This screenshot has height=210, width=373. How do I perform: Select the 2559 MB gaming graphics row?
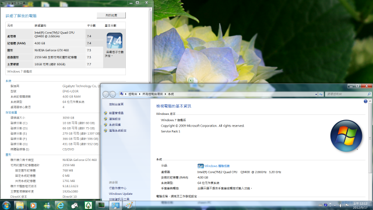point(54,57)
